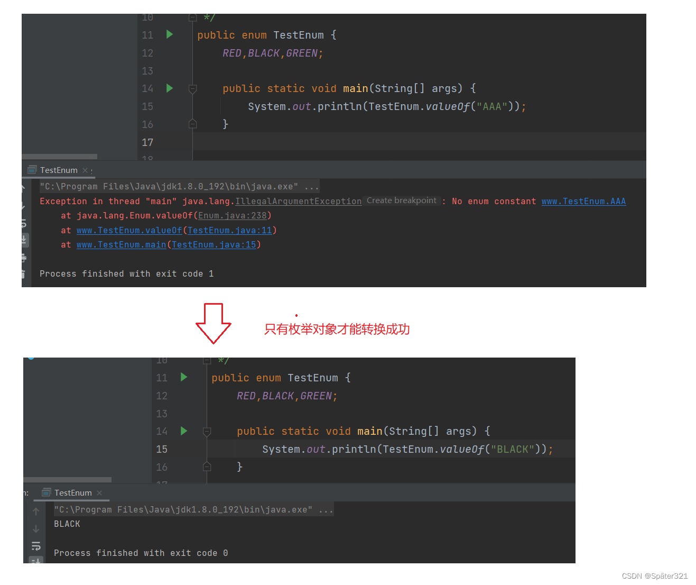Collapse comment fold marker at line 10, top editor
The image size is (696, 585).
[x=193, y=18]
